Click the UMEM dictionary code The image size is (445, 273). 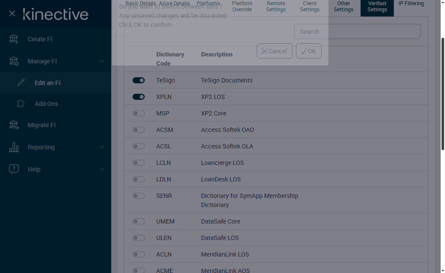pos(165,221)
